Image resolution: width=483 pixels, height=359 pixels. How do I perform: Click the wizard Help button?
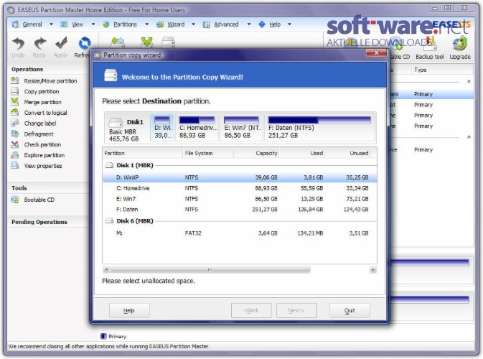[x=129, y=311]
